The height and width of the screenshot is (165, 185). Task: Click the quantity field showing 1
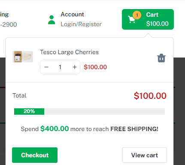pos(60,67)
